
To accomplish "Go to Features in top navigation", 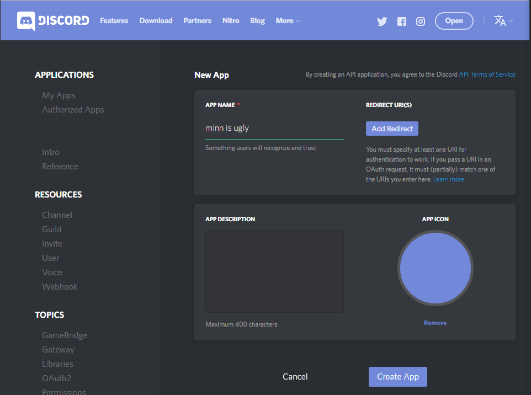I will coord(114,21).
